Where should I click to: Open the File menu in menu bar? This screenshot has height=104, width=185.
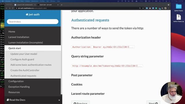[x=13, y=1]
